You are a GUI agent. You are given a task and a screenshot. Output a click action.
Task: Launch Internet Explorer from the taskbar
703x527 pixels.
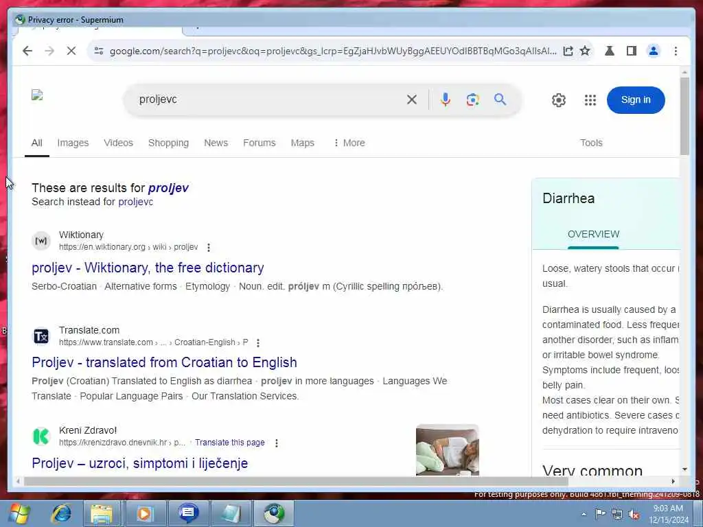point(61,514)
